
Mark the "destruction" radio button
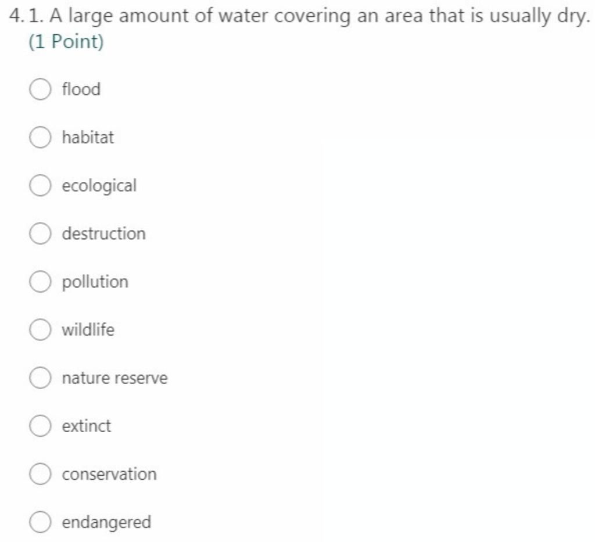(x=40, y=234)
